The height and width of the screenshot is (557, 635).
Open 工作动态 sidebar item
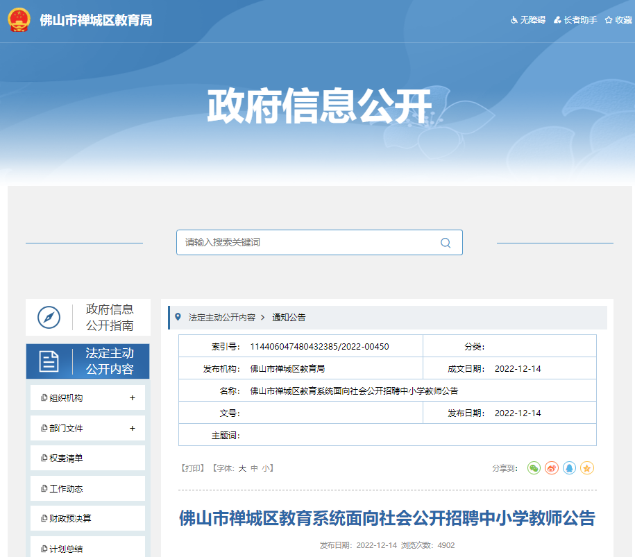coord(66,489)
